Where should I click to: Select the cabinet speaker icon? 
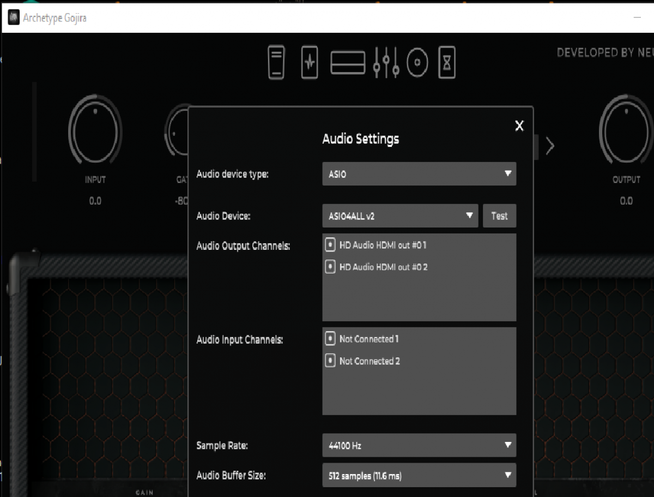417,63
